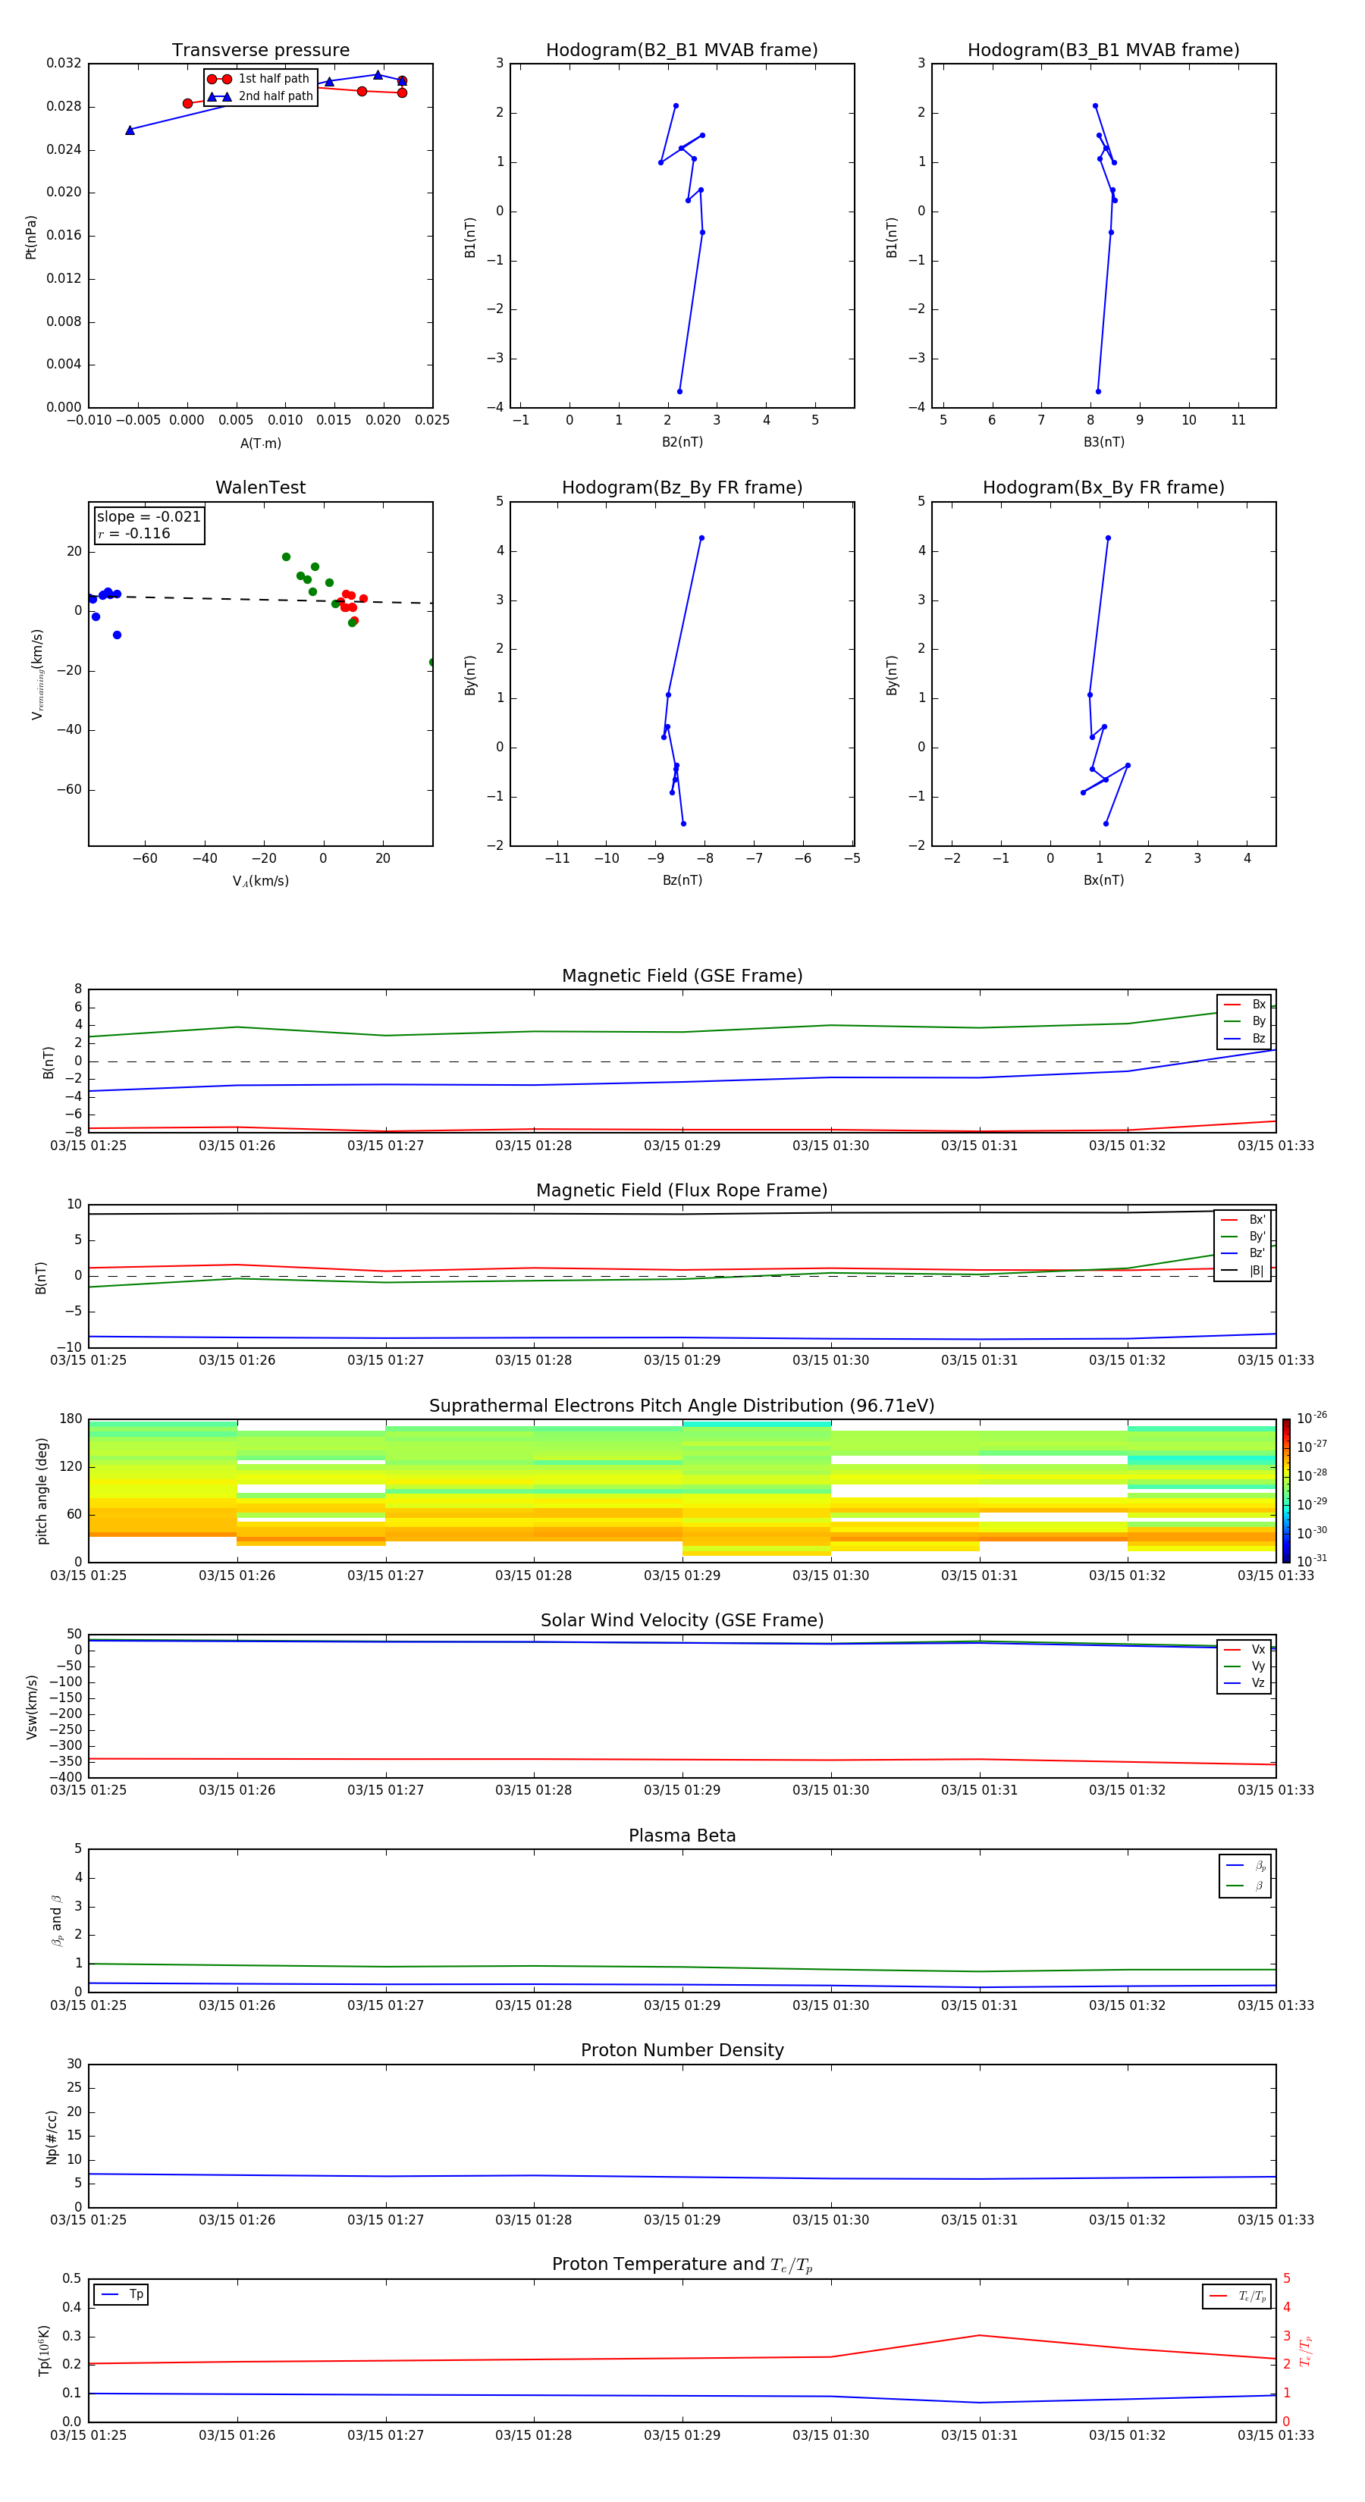
Task: Click the 'Hodogram(B2_B1 MVAB frame)' title
Action: pos(682,51)
